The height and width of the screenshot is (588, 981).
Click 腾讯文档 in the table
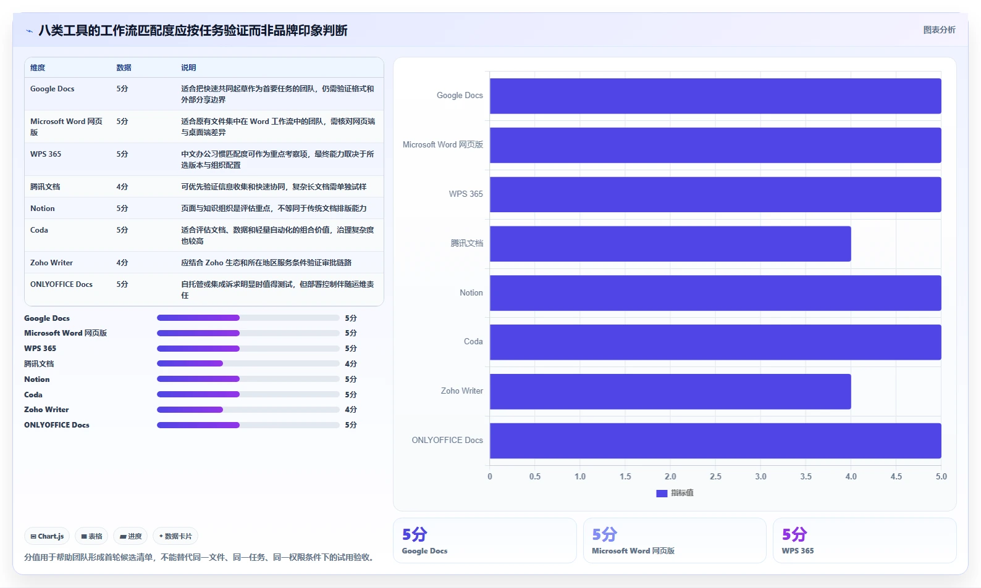45,187
